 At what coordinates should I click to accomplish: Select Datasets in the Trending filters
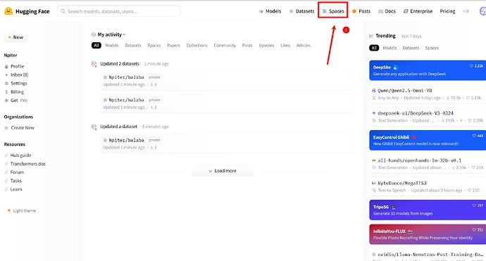411,48
